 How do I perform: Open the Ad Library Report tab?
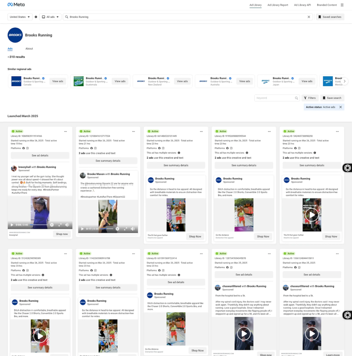[x=277, y=5]
